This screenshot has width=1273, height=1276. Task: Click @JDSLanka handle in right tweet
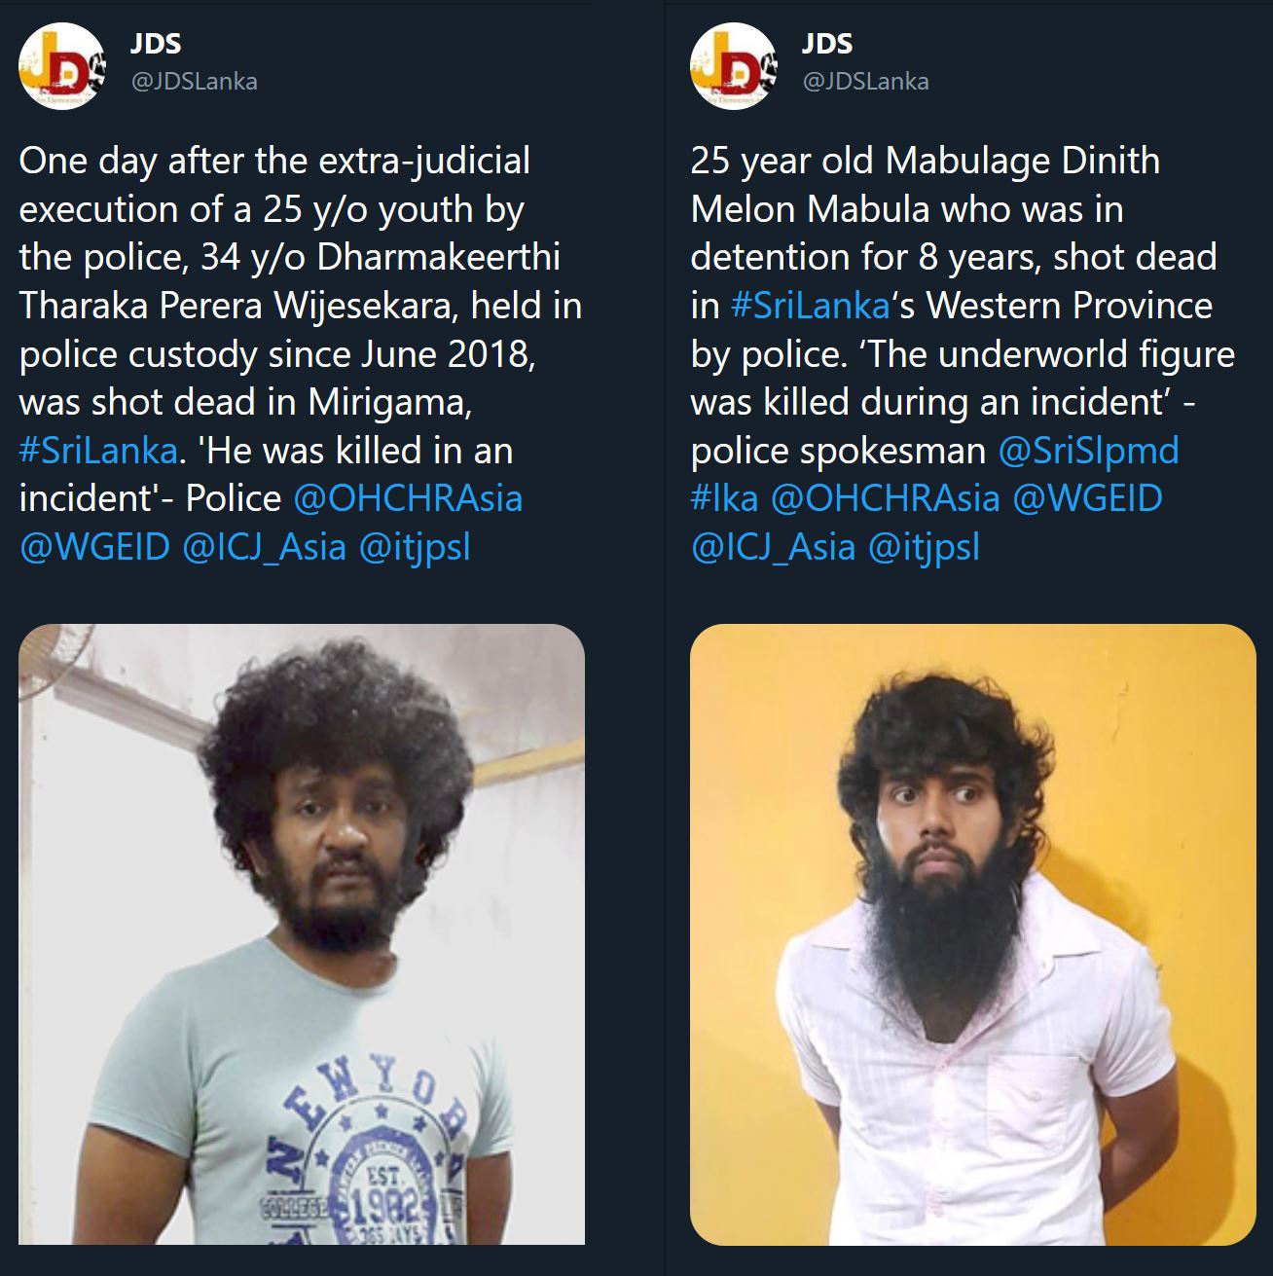point(865,82)
